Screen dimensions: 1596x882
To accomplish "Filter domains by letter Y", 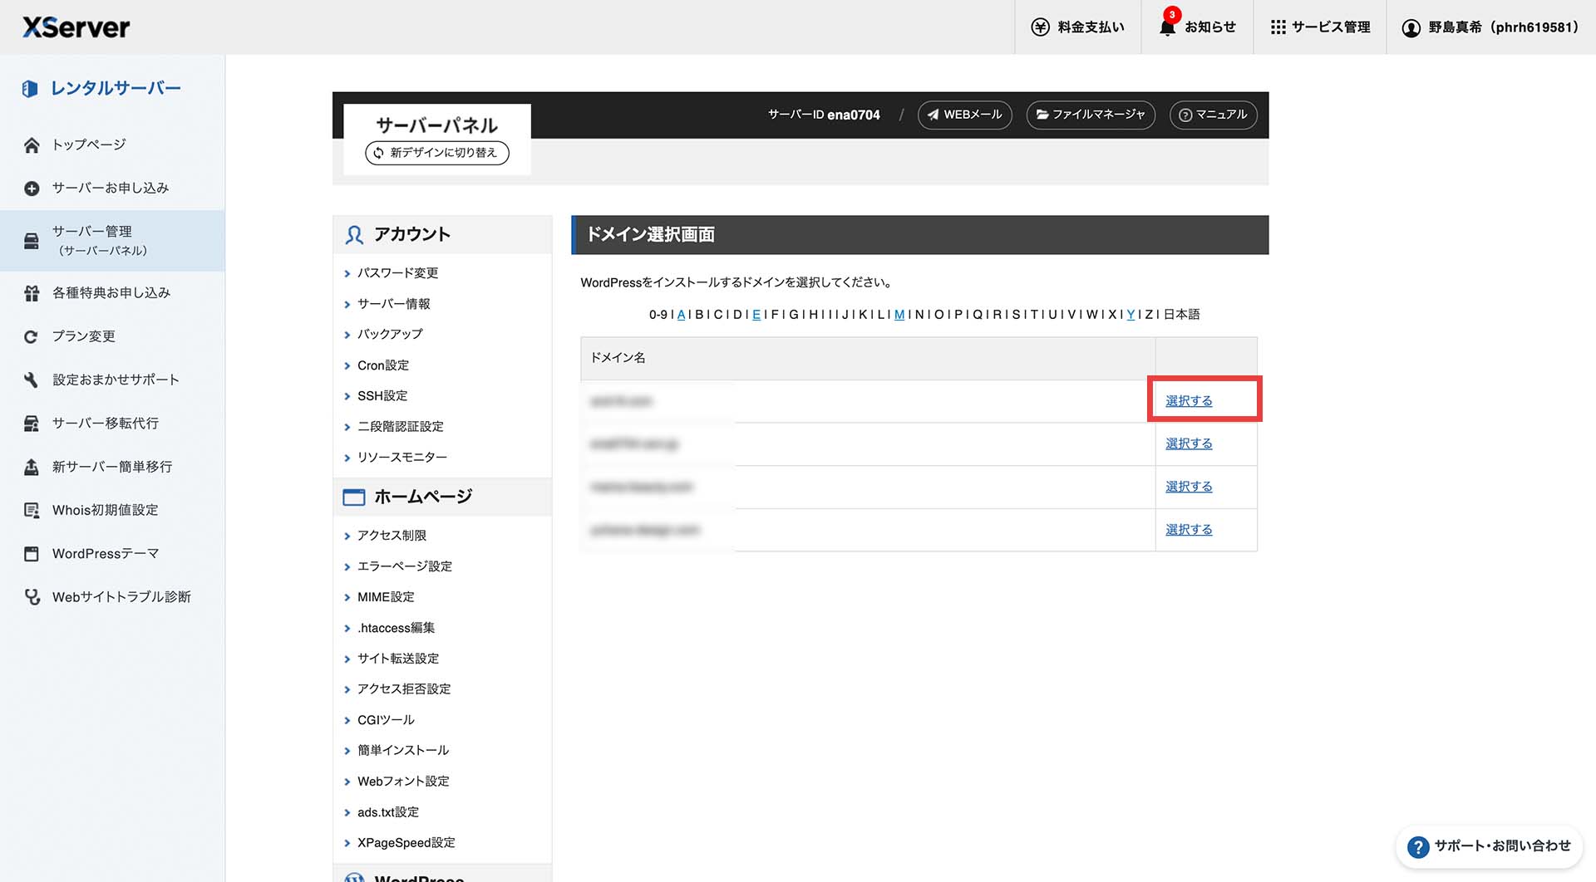I will coord(1130,315).
